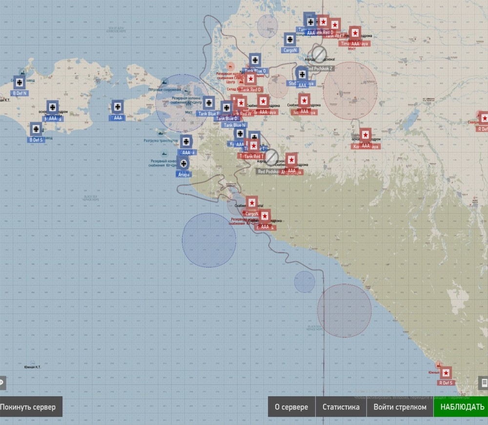Select the Anapa blue airfield icon
The height and width of the screenshot is (425, 488).
[x=184, y=164]
